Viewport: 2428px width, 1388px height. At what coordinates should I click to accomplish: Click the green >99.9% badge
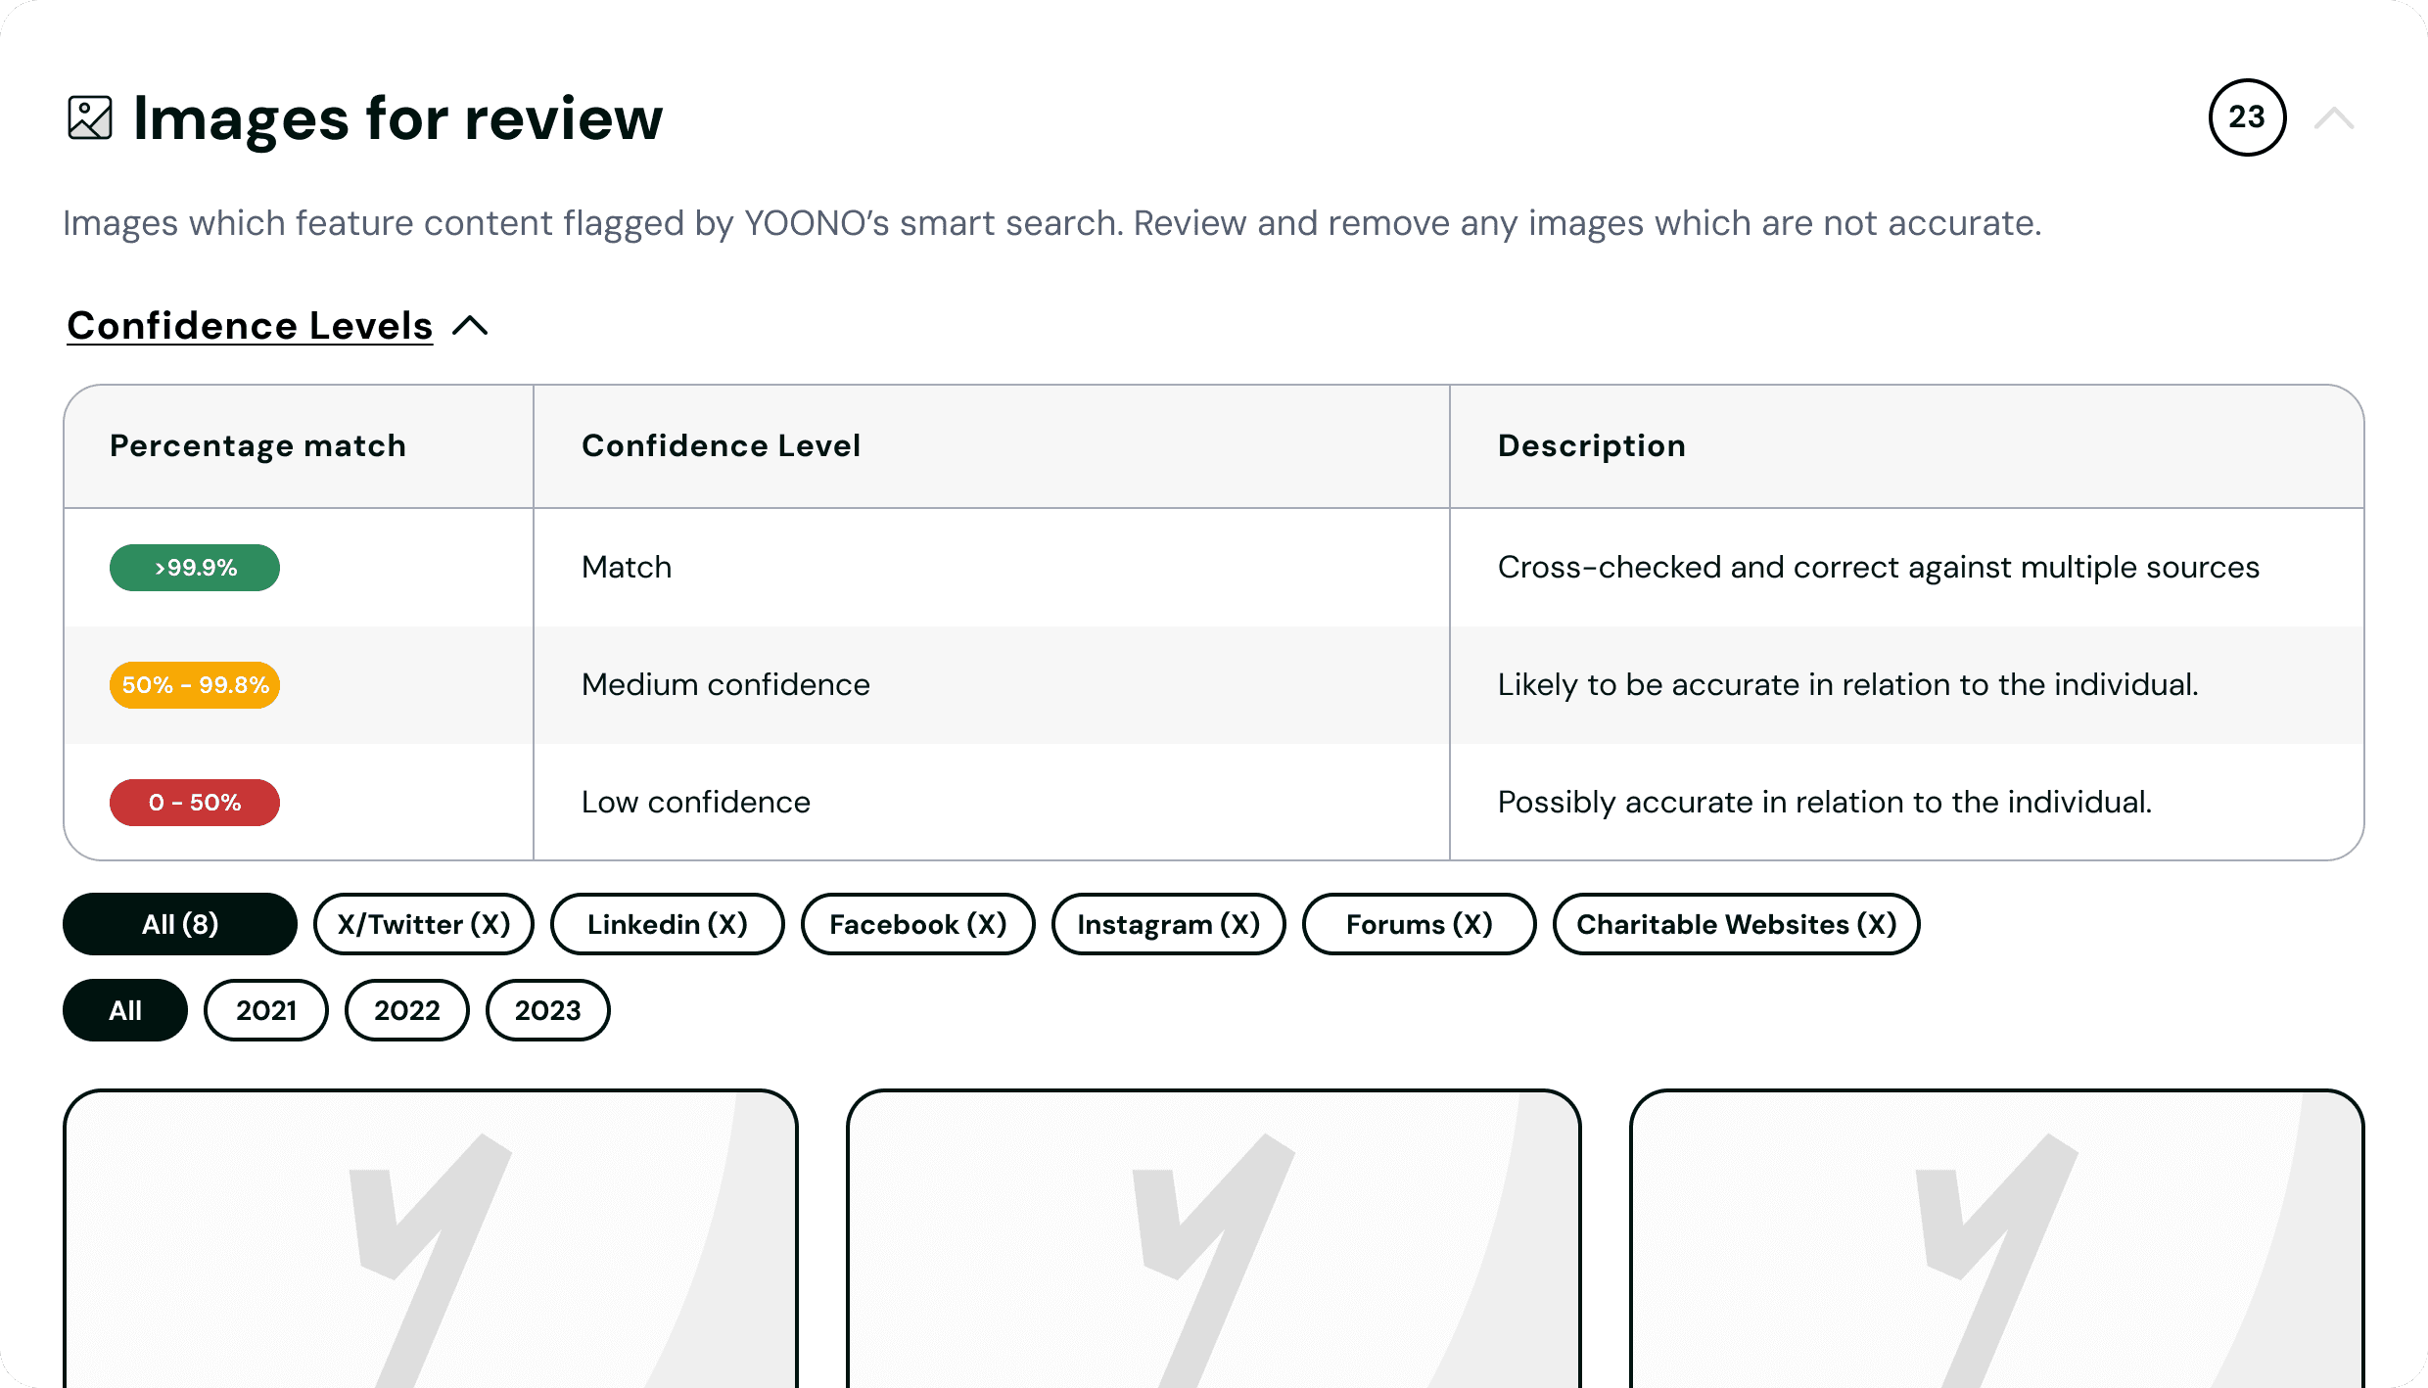coord(195,568)
